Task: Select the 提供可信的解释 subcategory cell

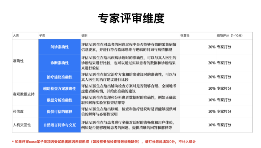Action: point(59,111)
